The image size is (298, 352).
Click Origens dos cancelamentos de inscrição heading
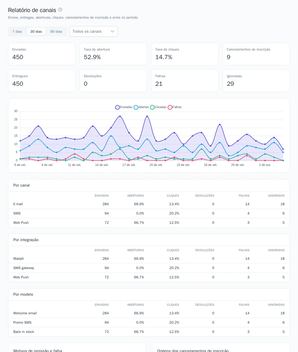click(x=193, y=350)
